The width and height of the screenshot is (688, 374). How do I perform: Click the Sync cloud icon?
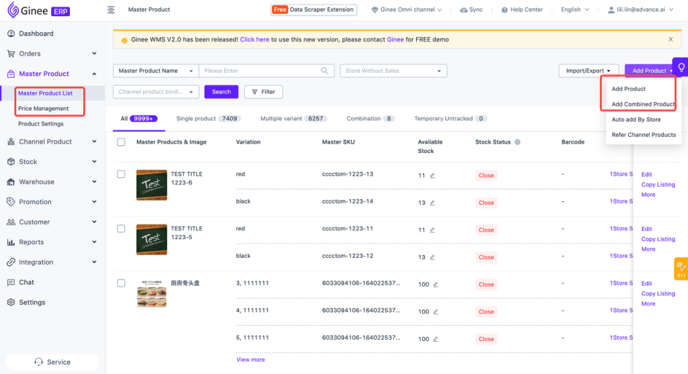[x=464, y=9]
